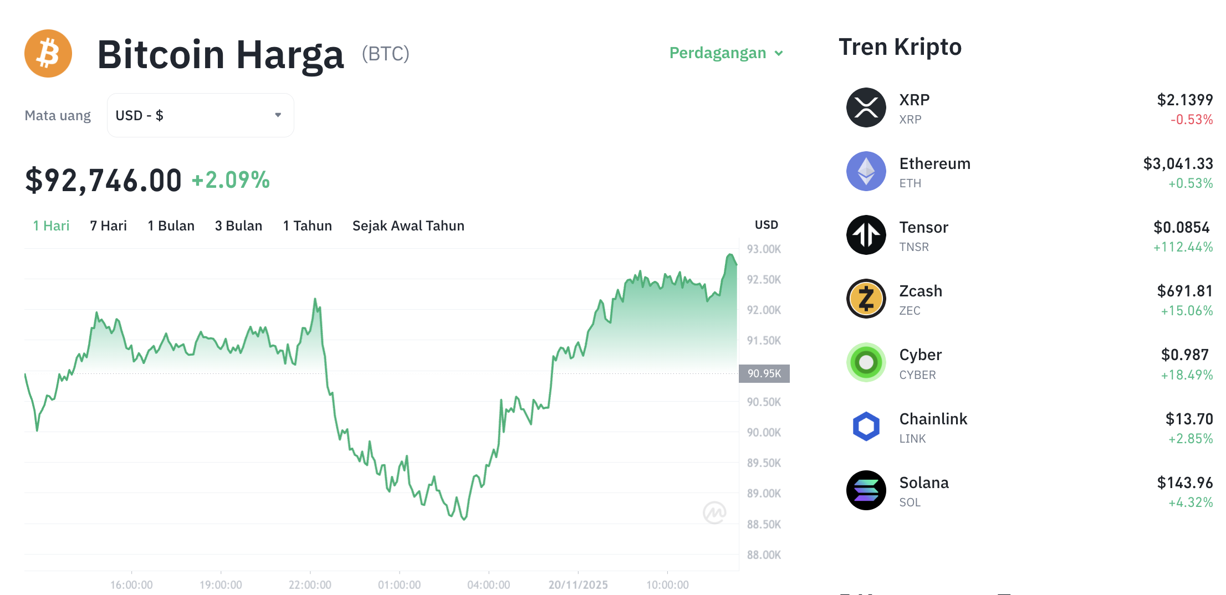Click the 90.95K price marker on the axis
This screenshot has height=595, width=1226.
point(764,373)
